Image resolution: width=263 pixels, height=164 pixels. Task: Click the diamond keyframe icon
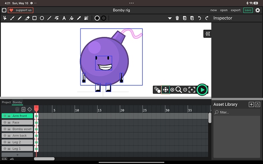29,109
